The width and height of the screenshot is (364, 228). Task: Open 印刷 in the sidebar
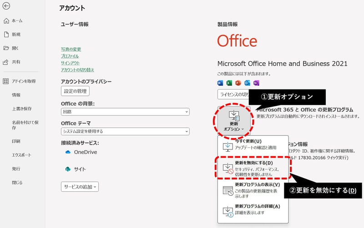(x=16, y=141)
